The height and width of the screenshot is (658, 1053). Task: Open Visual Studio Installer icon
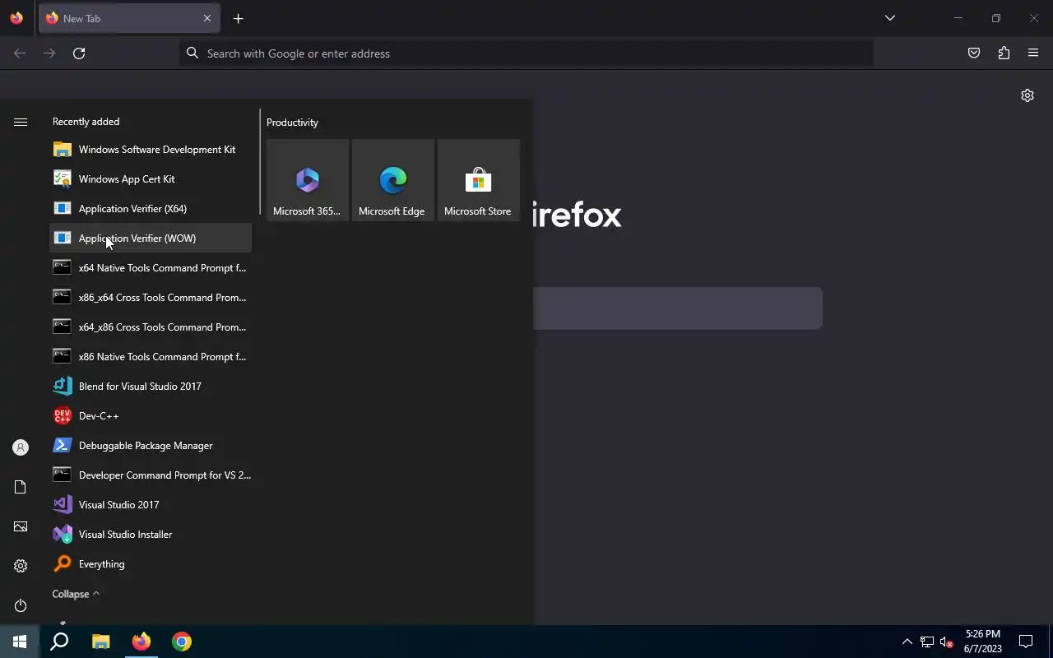[63, 535]
